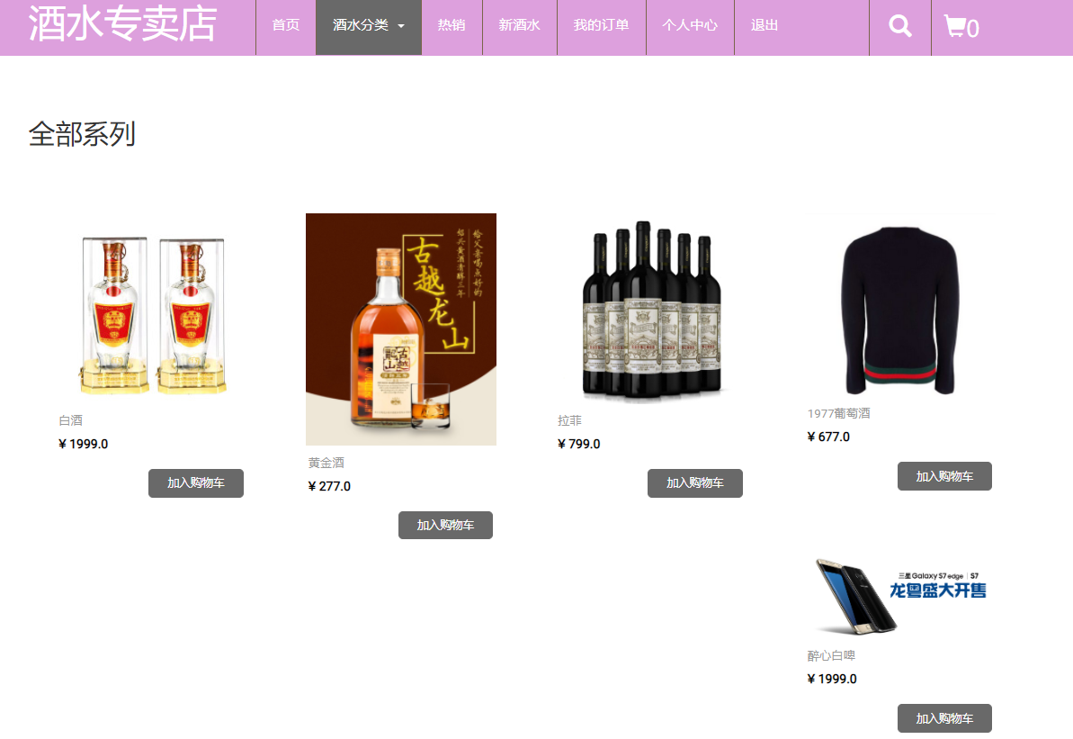Open the black sweater product image
1073x739 pixels.
coord(900,308)
